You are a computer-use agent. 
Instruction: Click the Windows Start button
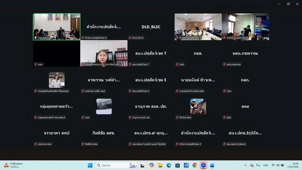pyautogui.click(x=90, y=165)
